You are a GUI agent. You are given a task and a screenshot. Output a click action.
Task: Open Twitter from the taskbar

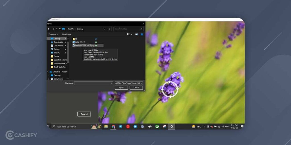click(x=135, y=127)
